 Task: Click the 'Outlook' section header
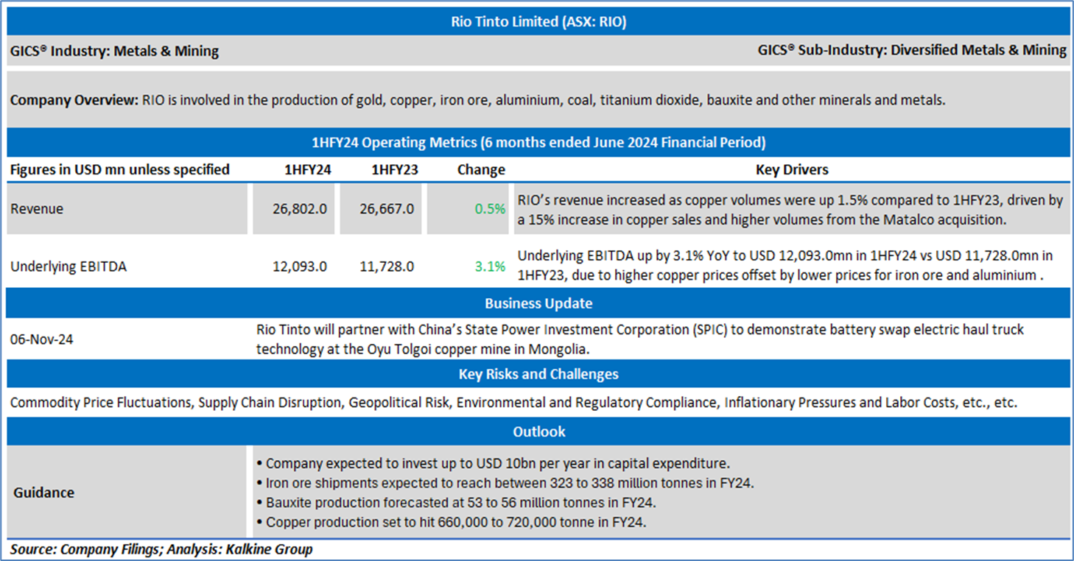(538, 431)
